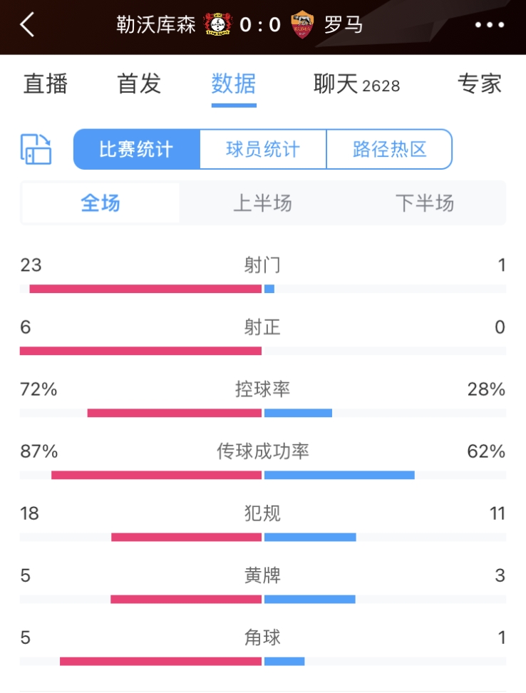Show 下半场 second half stats

425,203
